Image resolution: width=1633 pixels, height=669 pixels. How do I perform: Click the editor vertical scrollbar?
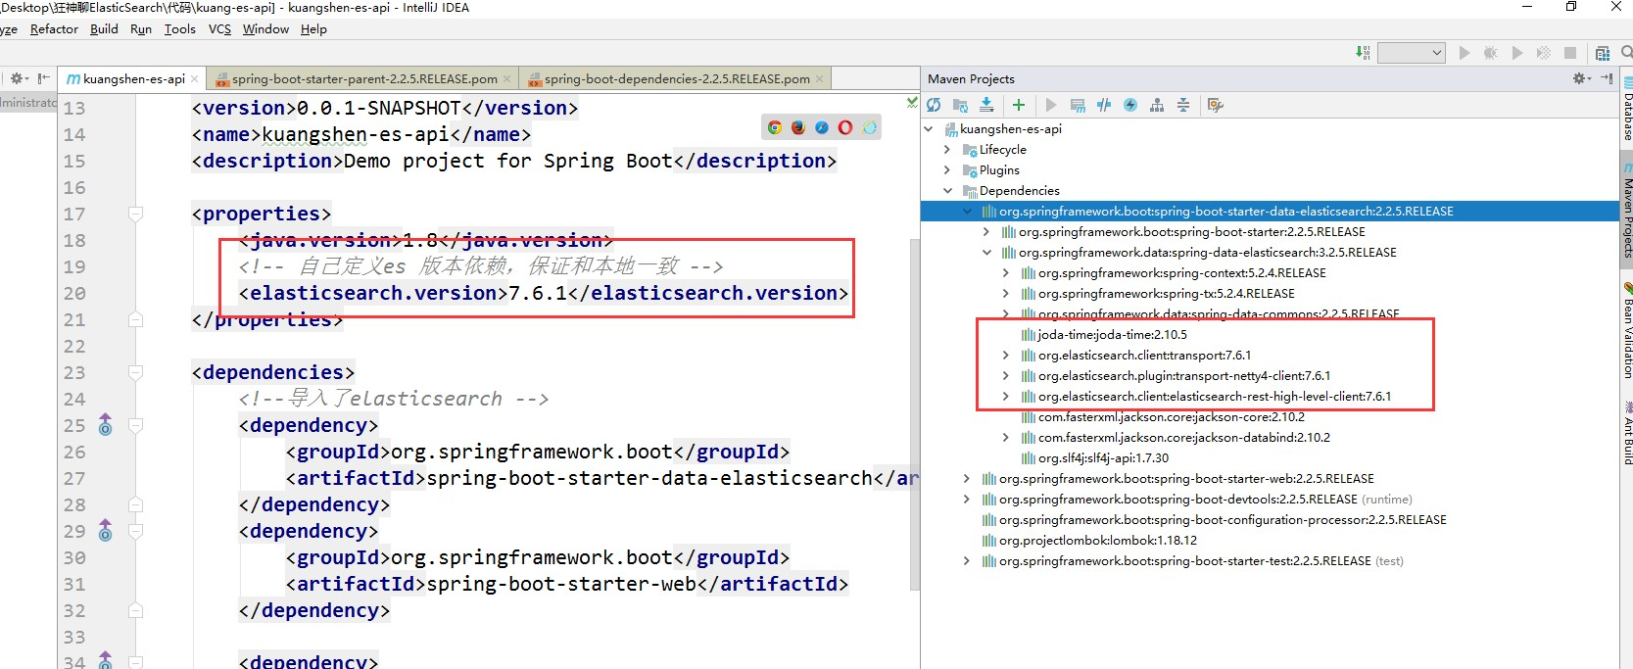tap(915, 411)
